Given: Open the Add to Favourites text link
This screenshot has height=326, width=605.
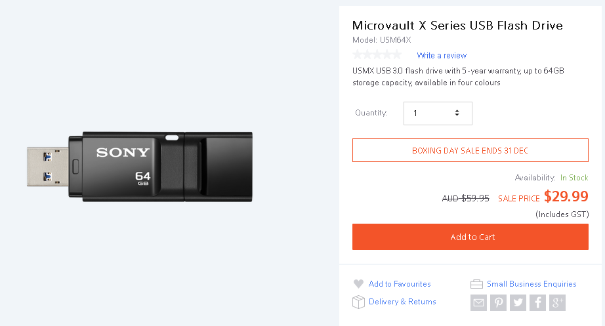Looking at the screenshot, I should pos(400,284).
